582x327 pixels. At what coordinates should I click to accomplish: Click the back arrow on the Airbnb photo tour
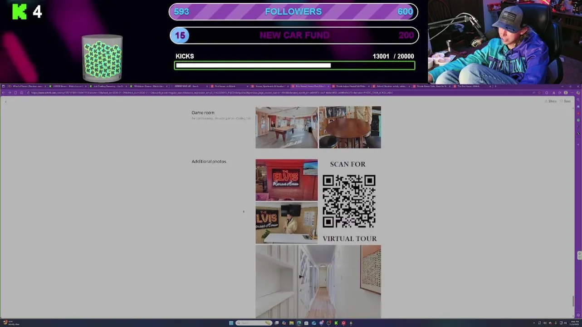6,101
